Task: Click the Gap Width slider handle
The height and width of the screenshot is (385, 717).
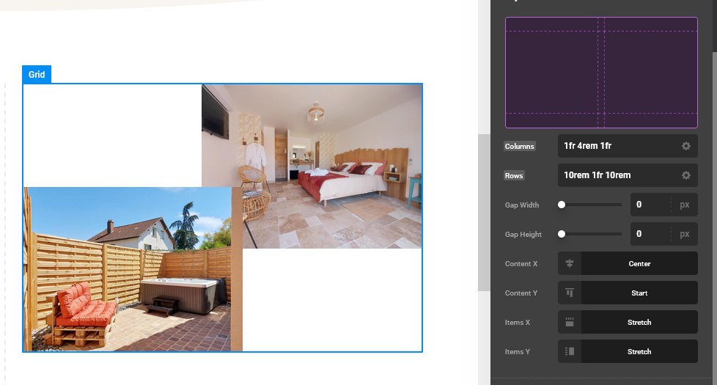Action: (x=562, y=205)
